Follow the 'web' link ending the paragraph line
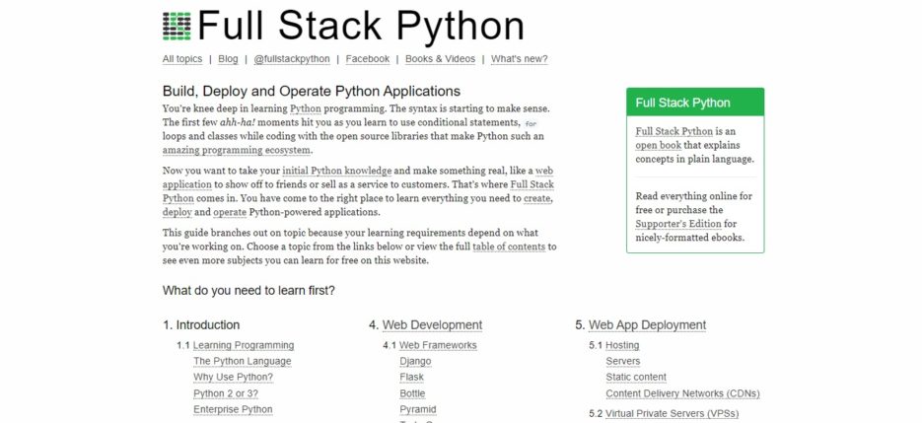The width and height of the screenshot is (922, 423). click(544, 171)
